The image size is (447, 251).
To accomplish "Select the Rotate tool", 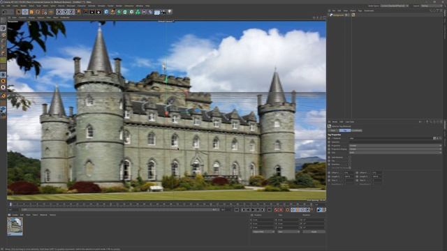I will pyautogui.click(x=38, y=12).
